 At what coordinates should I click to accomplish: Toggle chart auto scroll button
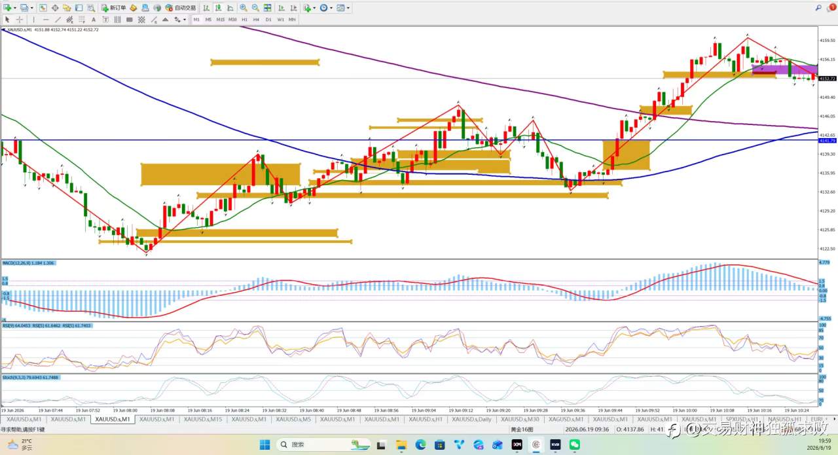pos(281,8)
